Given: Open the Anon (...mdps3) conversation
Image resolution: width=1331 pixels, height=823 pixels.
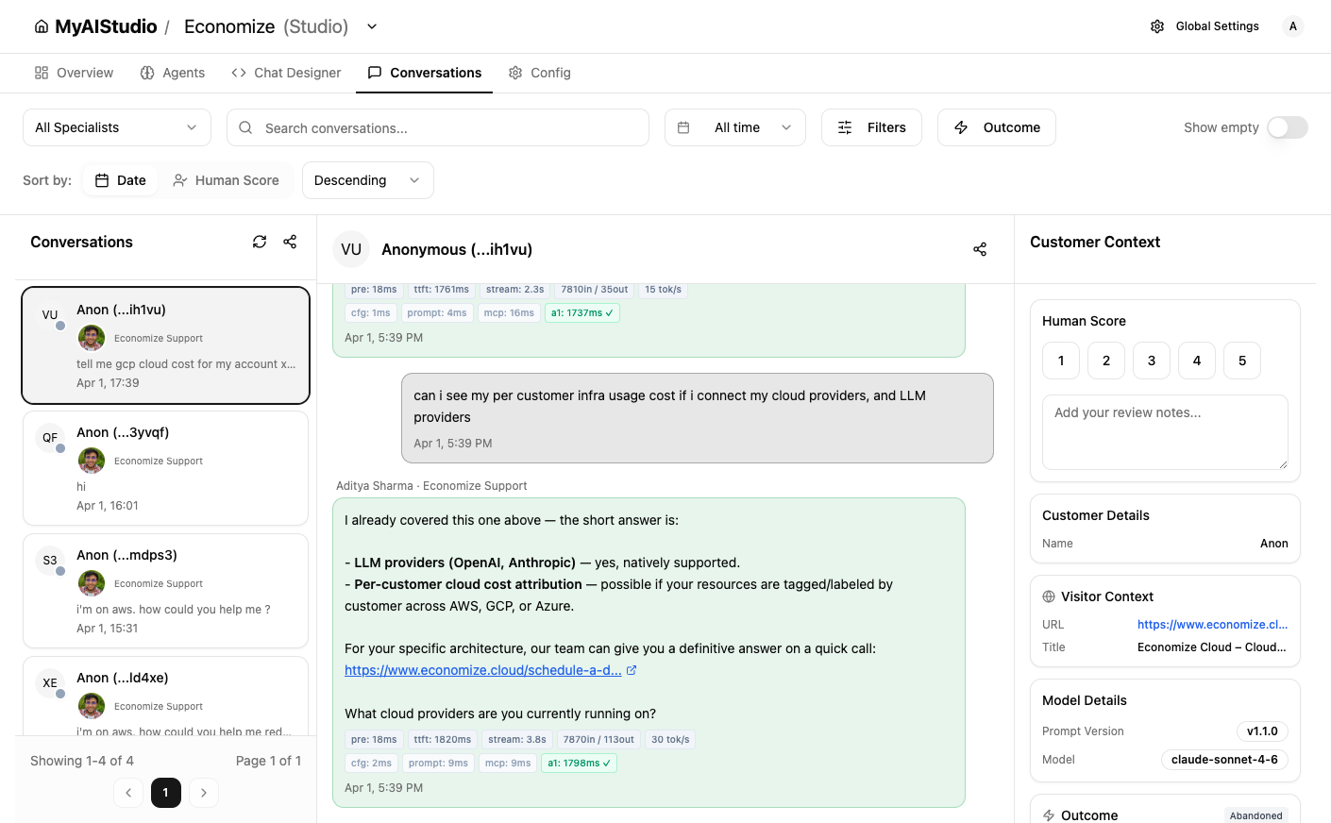Looking at the screenshot, I should [165, 591].
